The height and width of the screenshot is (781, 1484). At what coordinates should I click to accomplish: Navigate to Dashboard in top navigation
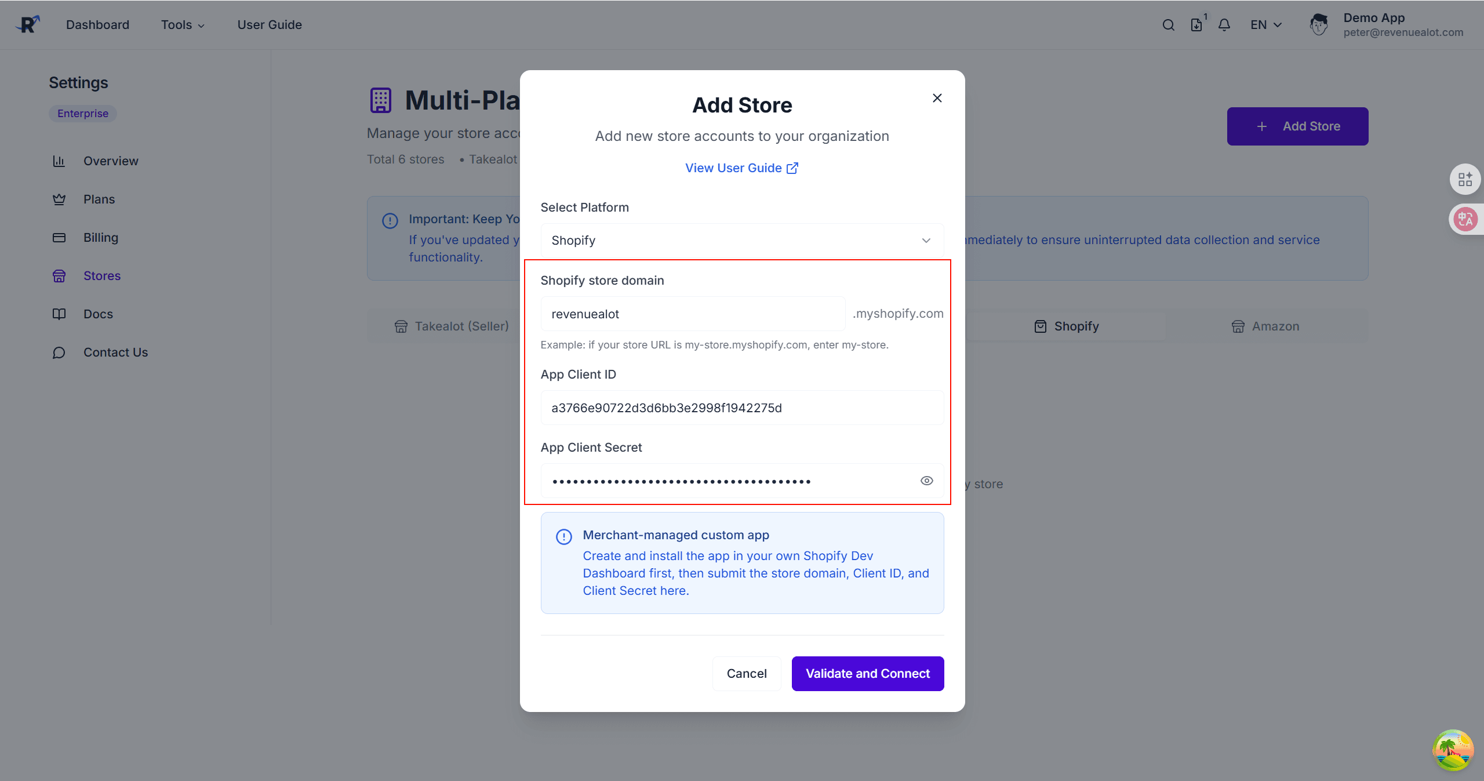point(97,24)
